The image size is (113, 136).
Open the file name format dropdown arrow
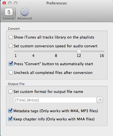[100, 100]
